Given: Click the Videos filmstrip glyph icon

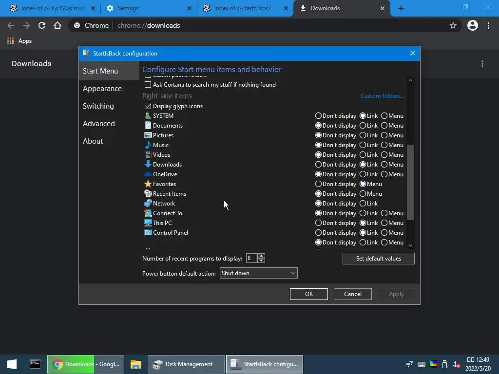Looking at the screenshot, I should click(148, 154).
